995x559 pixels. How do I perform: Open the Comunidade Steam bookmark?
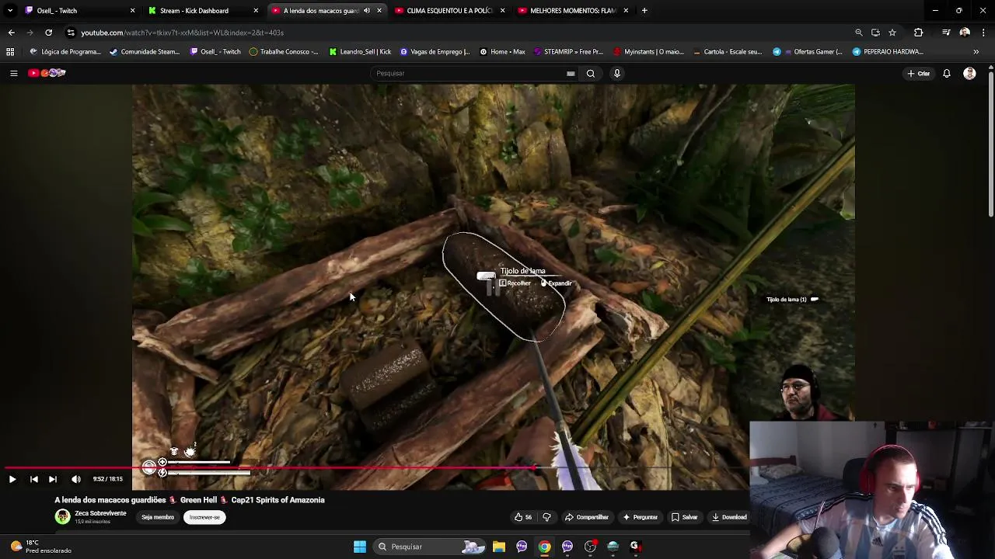[x=145, y=52]
